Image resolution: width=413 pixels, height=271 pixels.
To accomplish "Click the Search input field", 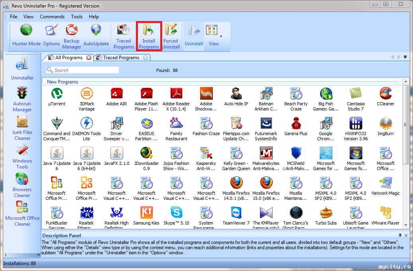I will (83, 70).
